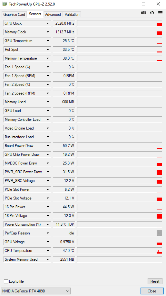The height and width of the screenshot is (296, 166).
Task: Click the Reset button
Action: [155, 281]
